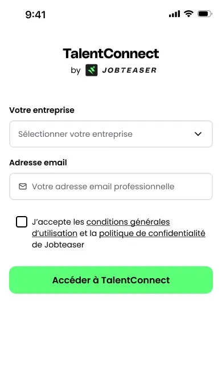The image size is (222, 370).
Task: Click the Votre entreprise label
Action: click(x=42, y=110)
